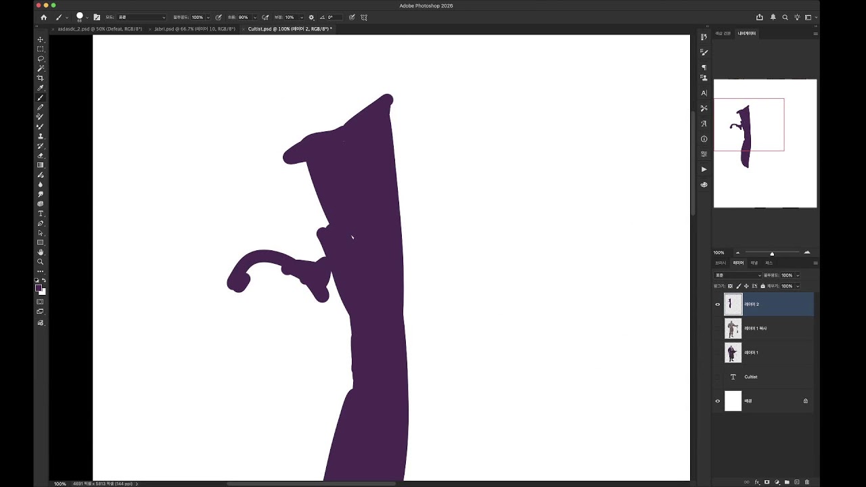Toggle lock transparent pixels

730,286
